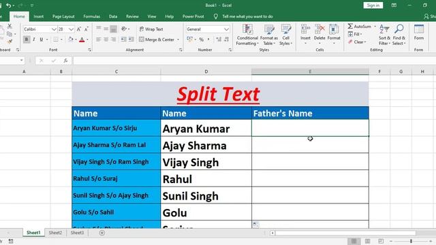This screenshot has width=436, height=245.
Task: Open the Calibri font name dropdown
Action: coord(54,29)
